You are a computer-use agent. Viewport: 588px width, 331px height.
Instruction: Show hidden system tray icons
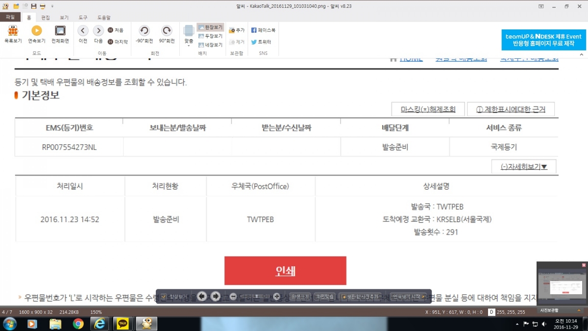click(x=518, y=324)
